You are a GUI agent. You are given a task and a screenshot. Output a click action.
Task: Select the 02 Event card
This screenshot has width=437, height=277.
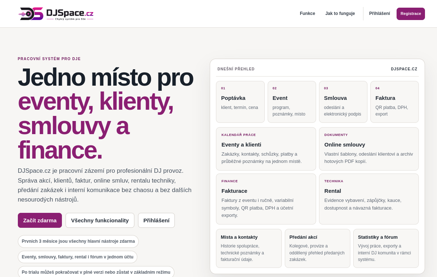point(292,102)
